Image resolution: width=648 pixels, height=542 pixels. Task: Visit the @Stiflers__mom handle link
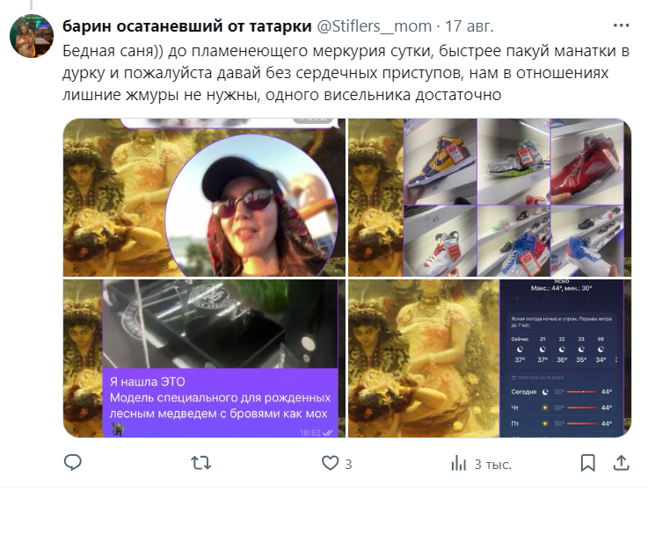click(374, 26)
